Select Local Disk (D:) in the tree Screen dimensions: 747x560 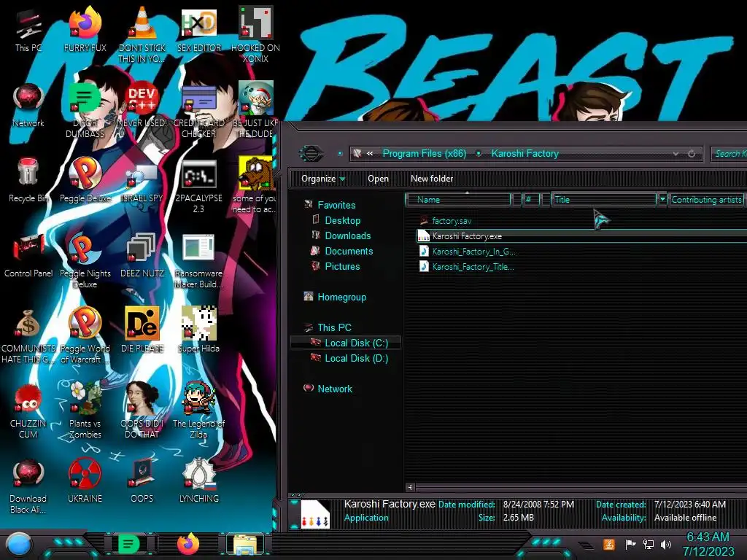356,358
